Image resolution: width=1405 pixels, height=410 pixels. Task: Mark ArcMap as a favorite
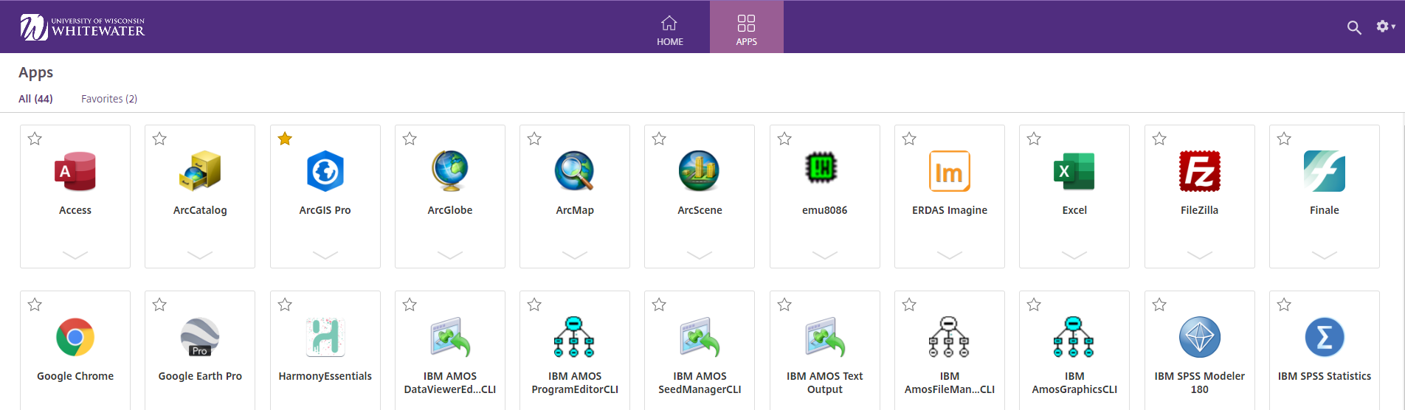coord(534,138)
